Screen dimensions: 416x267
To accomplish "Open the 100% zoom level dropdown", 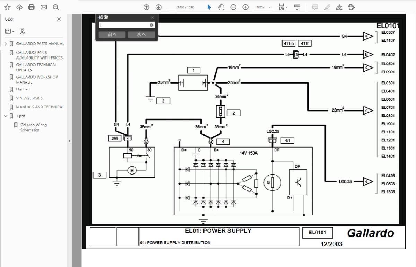I will pos(264,7).
